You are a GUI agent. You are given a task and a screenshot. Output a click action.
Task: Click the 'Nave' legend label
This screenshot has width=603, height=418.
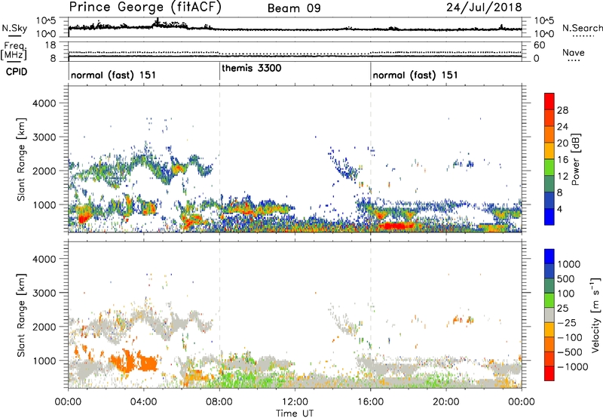pos(574,53)
